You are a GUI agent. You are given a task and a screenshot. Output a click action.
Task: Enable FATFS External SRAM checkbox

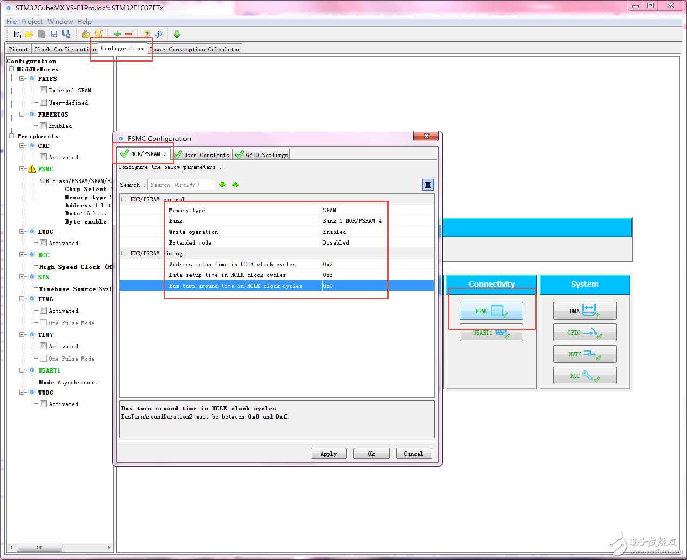43,90
